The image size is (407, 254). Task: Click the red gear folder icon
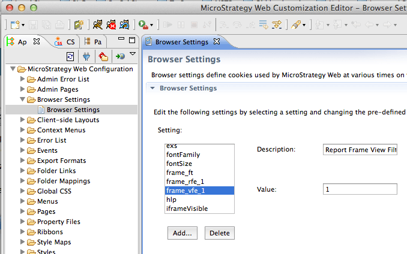103,56
